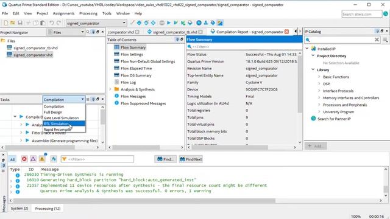Choose Full Design from the Tasks list
The height and width of the screenshot is (219, 390).
point(64,112)
